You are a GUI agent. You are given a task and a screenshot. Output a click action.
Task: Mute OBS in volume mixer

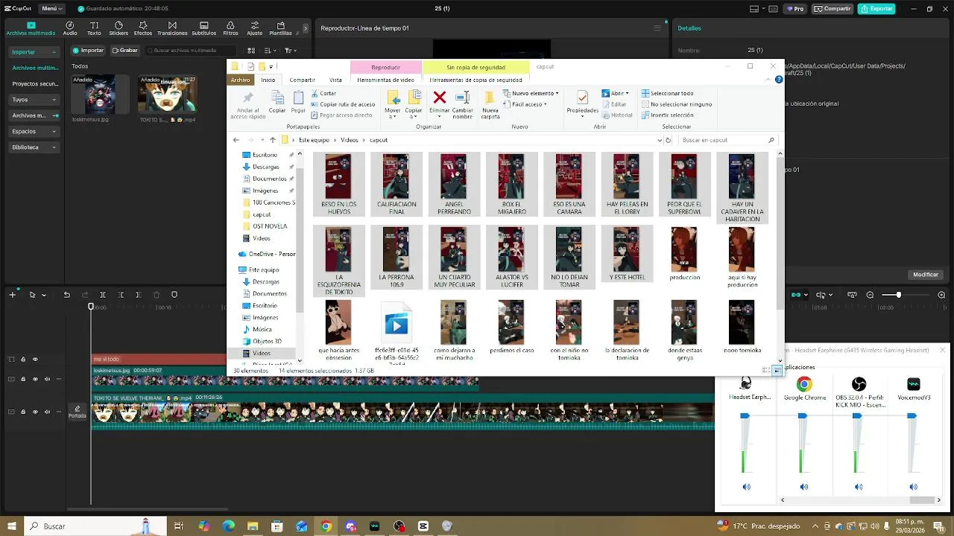(859, 487)
